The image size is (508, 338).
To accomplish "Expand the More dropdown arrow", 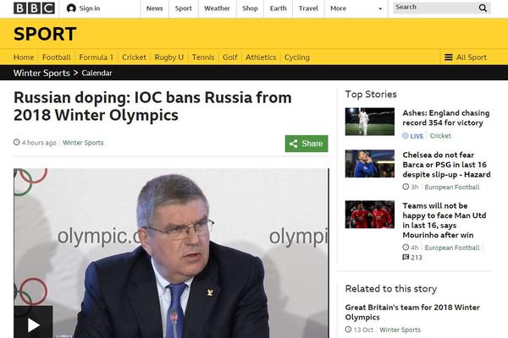I will click(380, 8).
